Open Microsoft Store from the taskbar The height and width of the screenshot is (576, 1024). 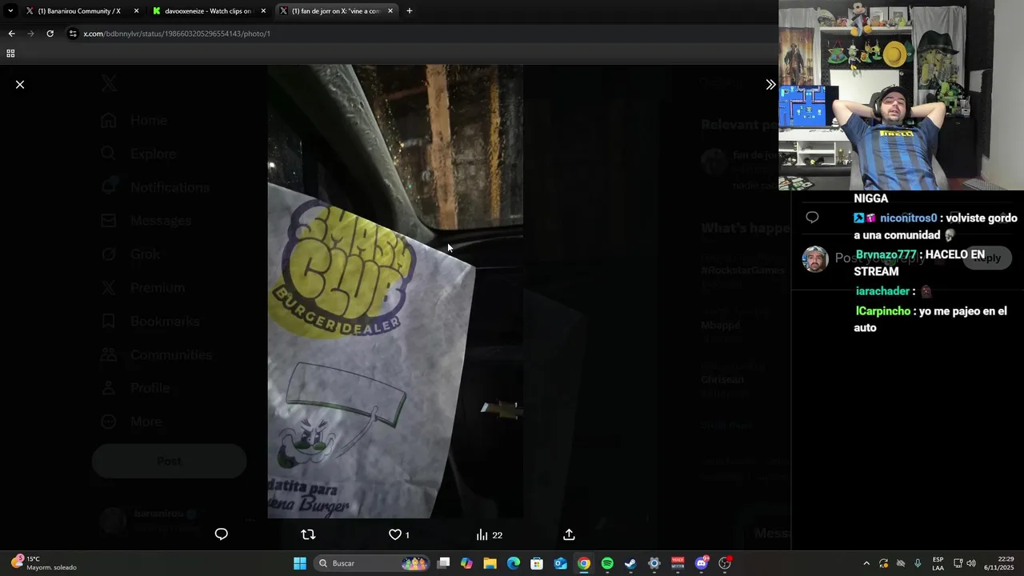[x=537, y=563]
